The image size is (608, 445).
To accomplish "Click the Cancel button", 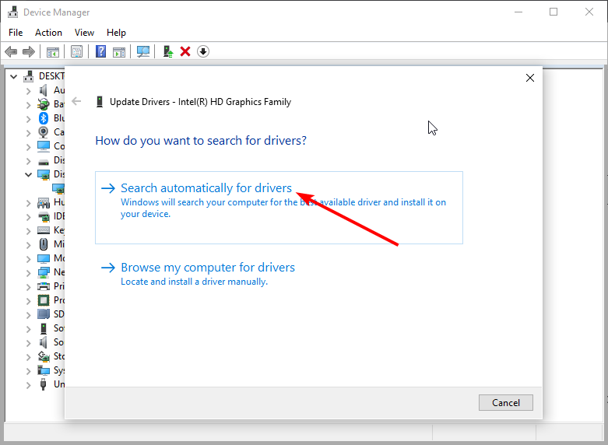I will click(x=506, y=403).
